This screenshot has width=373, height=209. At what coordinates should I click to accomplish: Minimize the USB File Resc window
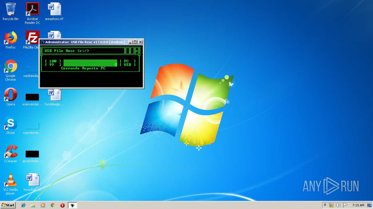tap(130, 42)
